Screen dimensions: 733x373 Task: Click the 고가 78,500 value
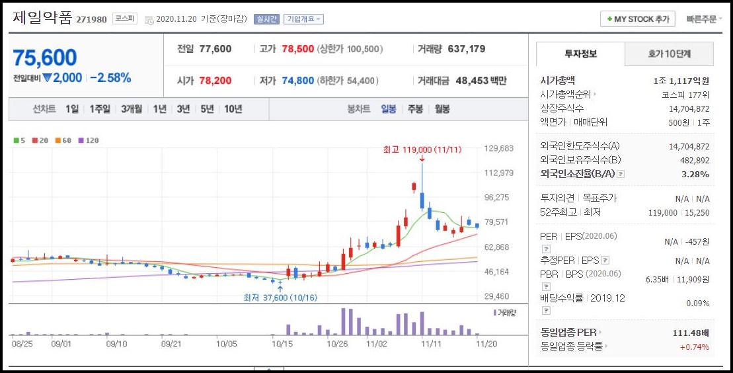[298, 49]
